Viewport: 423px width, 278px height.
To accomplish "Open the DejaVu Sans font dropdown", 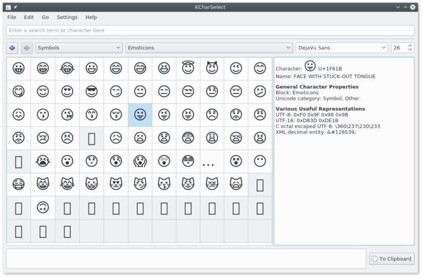I will 341,48.
